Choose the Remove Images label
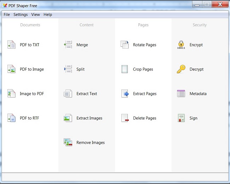230x184 pixels. pyautogui.click(x=91, y=143)
